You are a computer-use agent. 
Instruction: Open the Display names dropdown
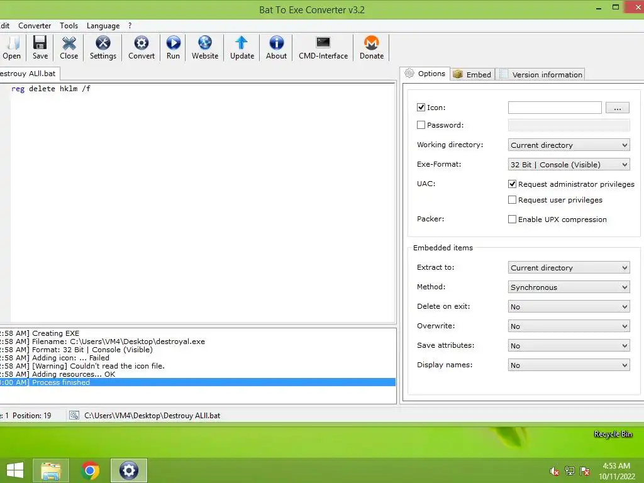pos(569,365)
